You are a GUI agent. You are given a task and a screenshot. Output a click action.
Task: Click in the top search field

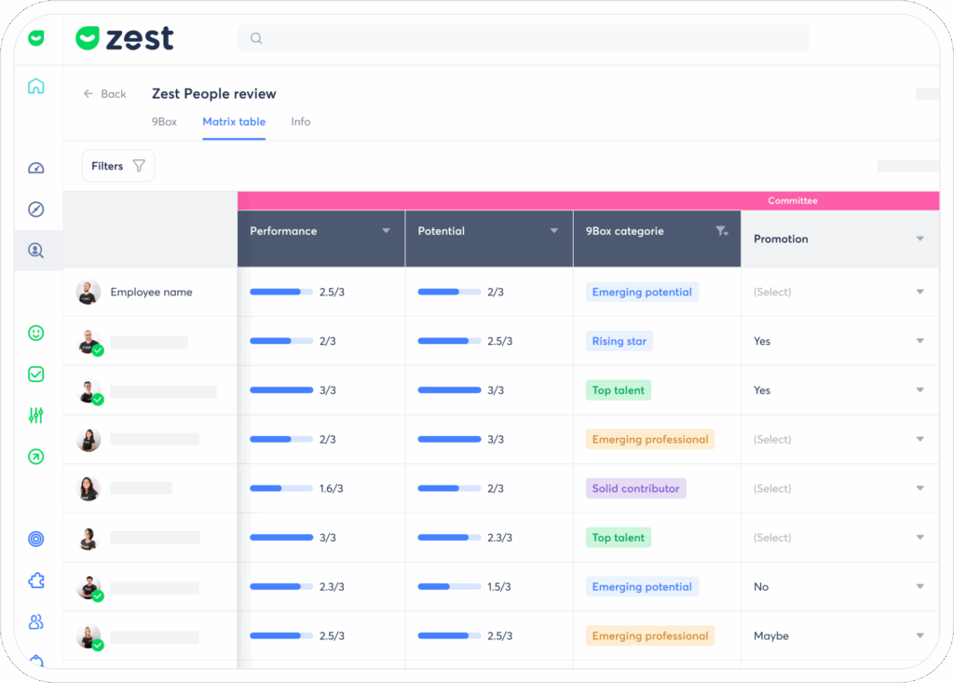tap(524, 38)
